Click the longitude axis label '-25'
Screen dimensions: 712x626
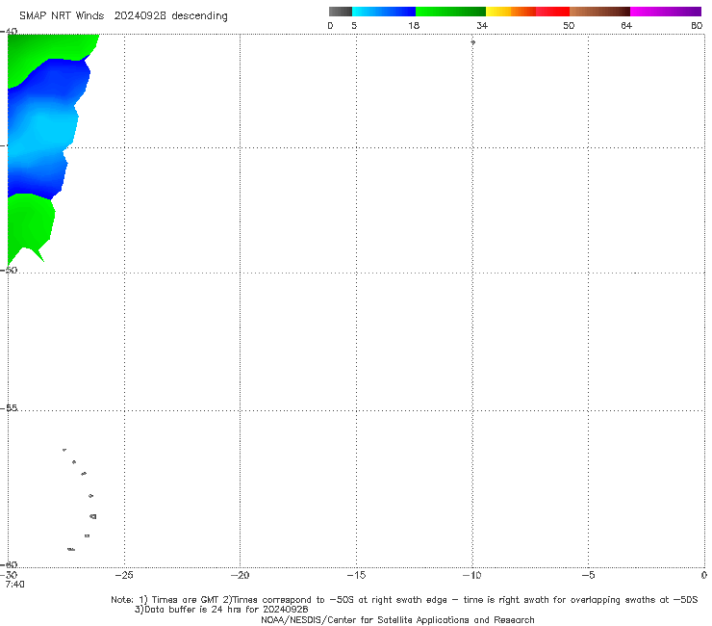click(124, 575)
